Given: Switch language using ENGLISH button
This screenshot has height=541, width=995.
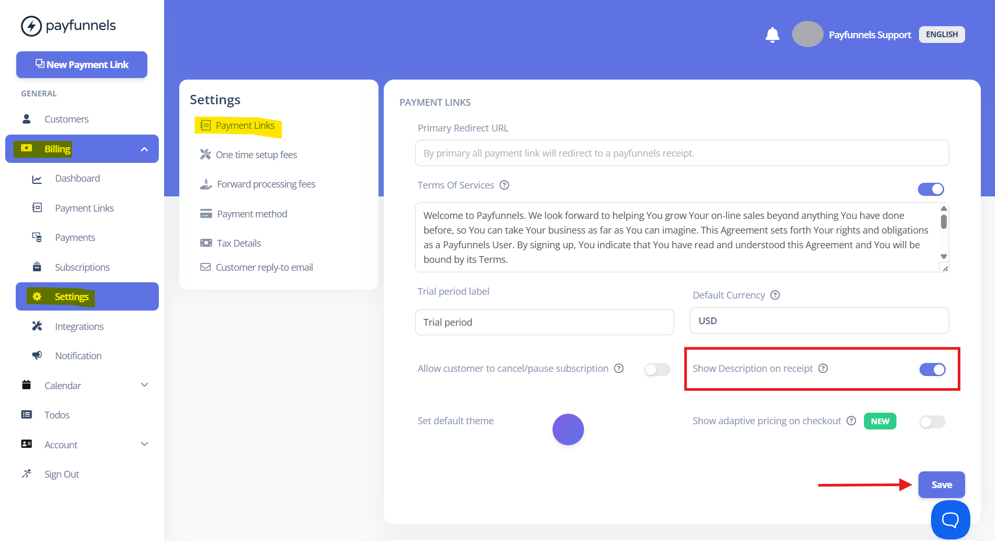Looking at the screenshot, I should click(x=942, y=35).
